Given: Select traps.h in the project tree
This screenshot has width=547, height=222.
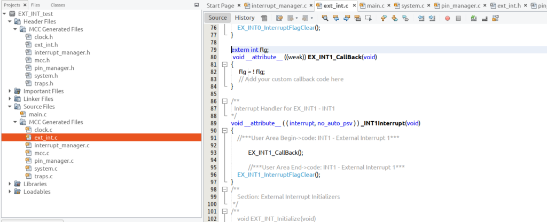Looking at the screenshot, I should 44,83.
